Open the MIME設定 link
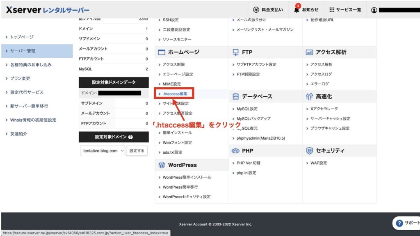 (x=172, y=84)
